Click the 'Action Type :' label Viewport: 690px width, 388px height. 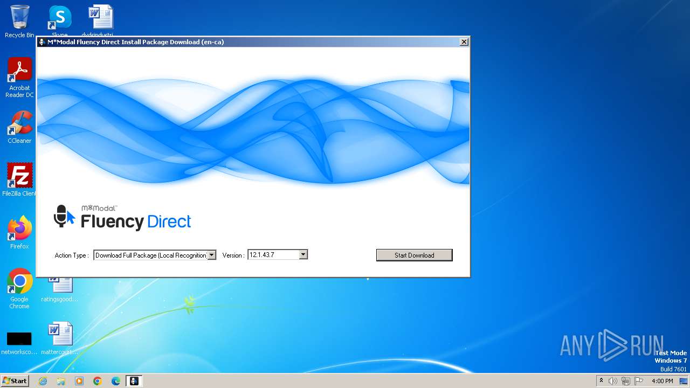pos(72,255)
